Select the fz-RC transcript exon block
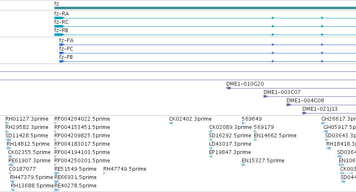 (x=59, y=26)
